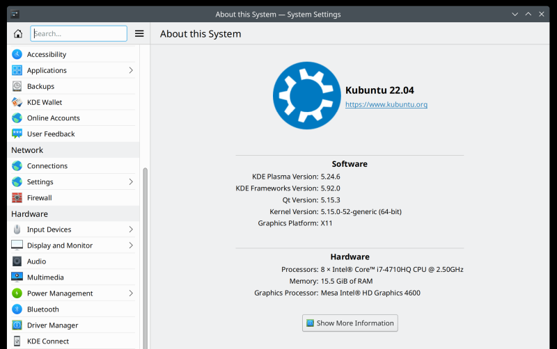Click the Show More Information button
557x349 pixels.
(x=350, y=323)
